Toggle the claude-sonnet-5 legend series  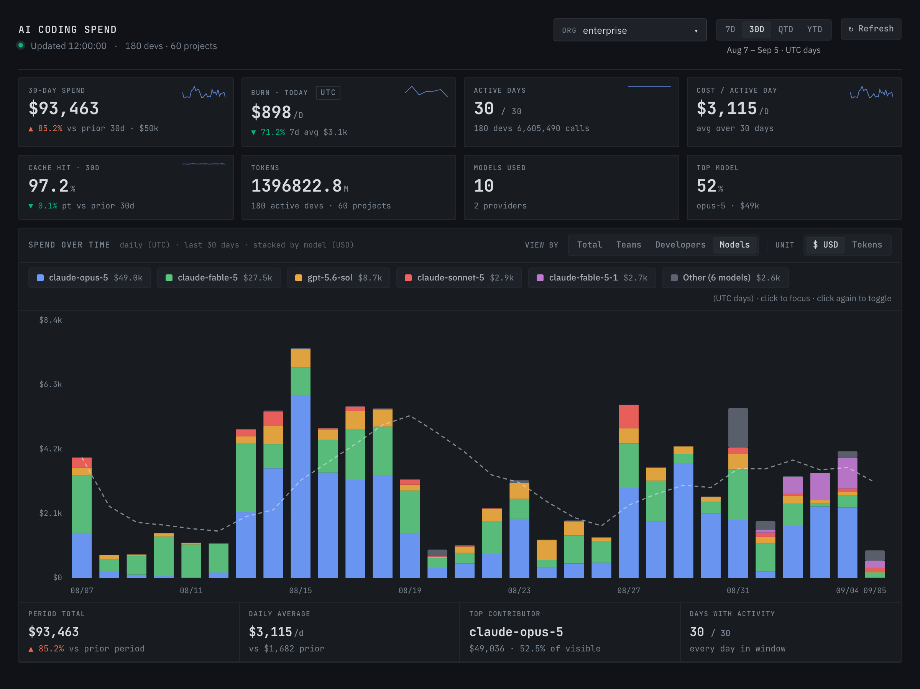click(459, 278)
